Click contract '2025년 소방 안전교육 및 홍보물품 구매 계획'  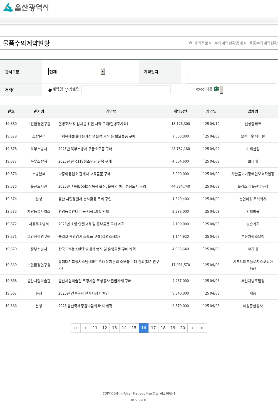[x=91, y=224]
